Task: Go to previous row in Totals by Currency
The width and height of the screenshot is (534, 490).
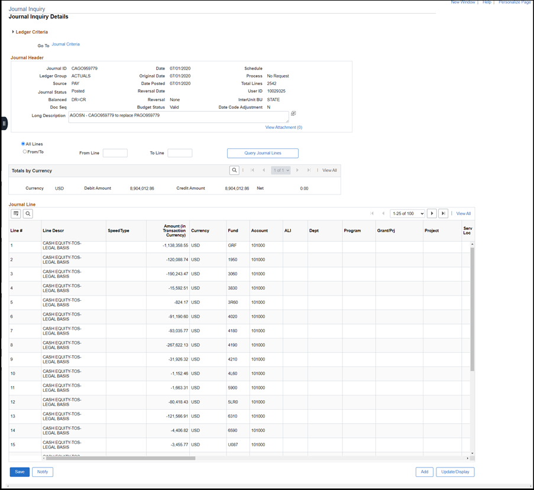Action: pyautogui.click(x=264, y=170)
